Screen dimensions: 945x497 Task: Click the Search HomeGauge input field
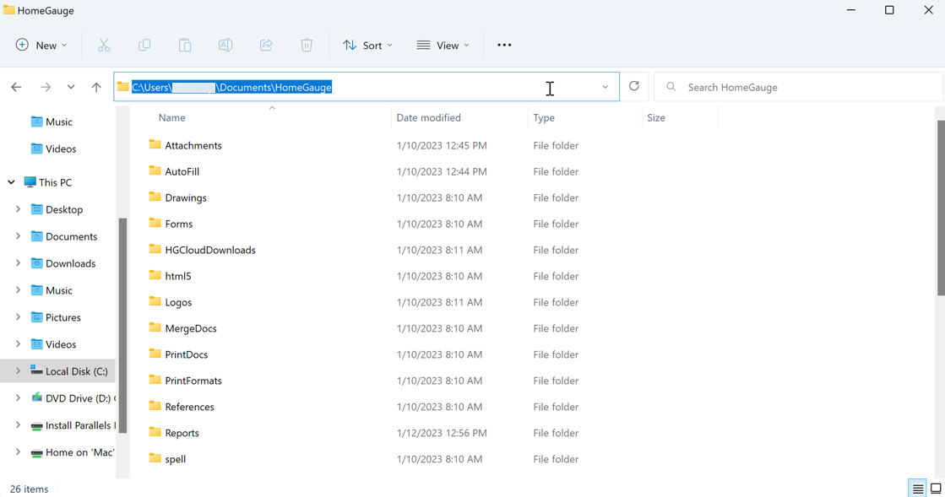[x=798, y=87]
